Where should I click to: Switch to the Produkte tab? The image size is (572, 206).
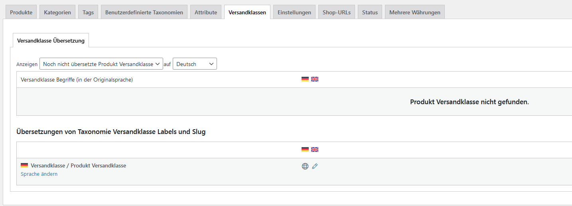click(21, 12)
